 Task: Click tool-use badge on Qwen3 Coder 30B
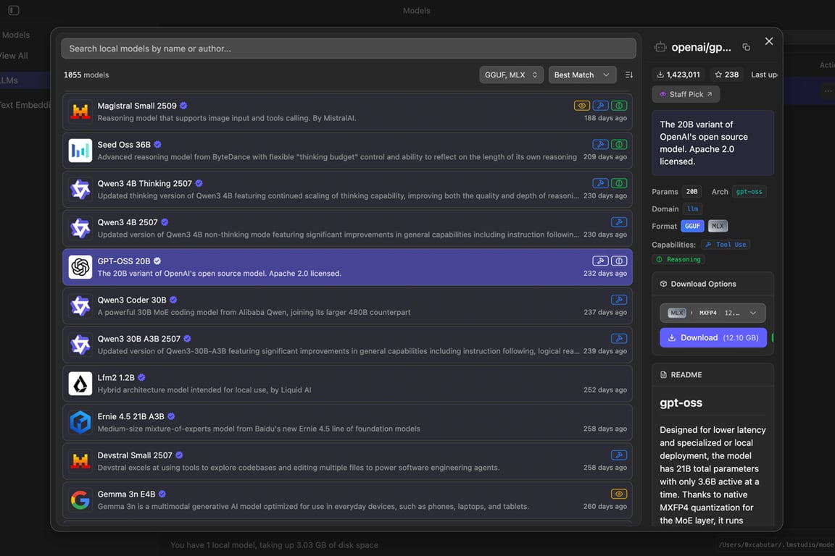coord(619,300)
